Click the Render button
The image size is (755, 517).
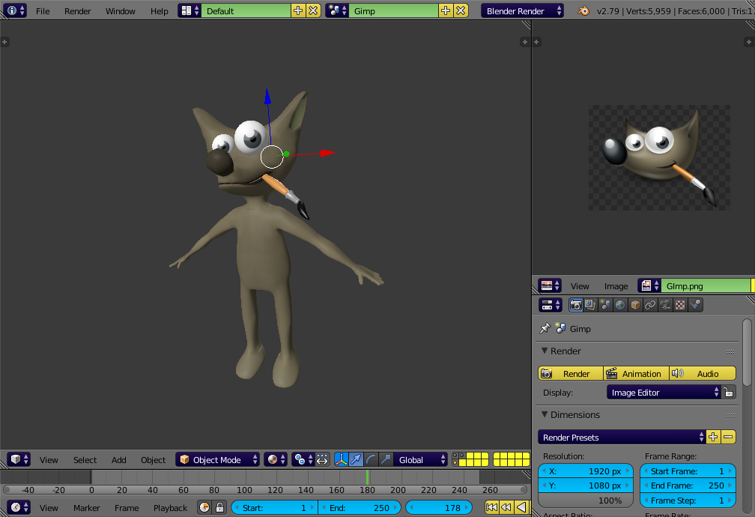point(571,373)
